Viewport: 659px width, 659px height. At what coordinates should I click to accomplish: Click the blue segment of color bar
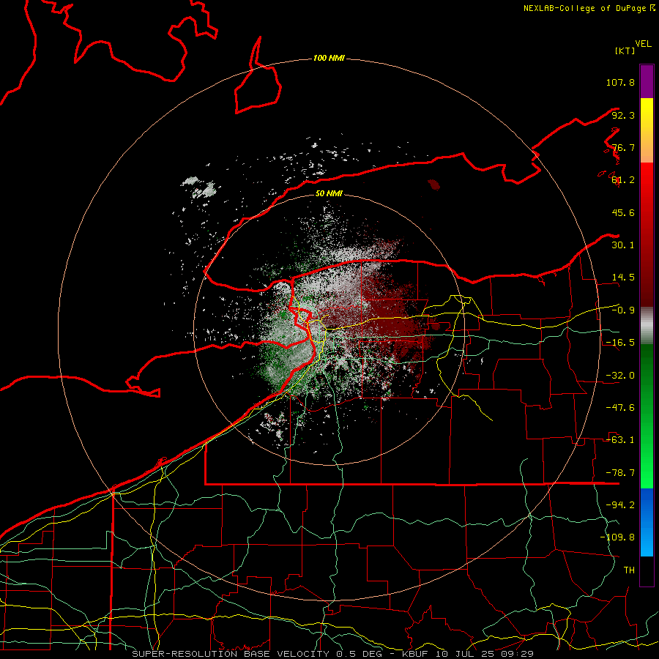pyautogui.click(x=647, y=522)
